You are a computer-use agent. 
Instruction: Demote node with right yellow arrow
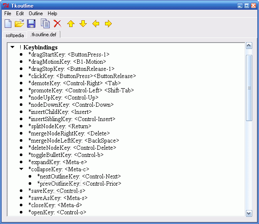(108, 24)
